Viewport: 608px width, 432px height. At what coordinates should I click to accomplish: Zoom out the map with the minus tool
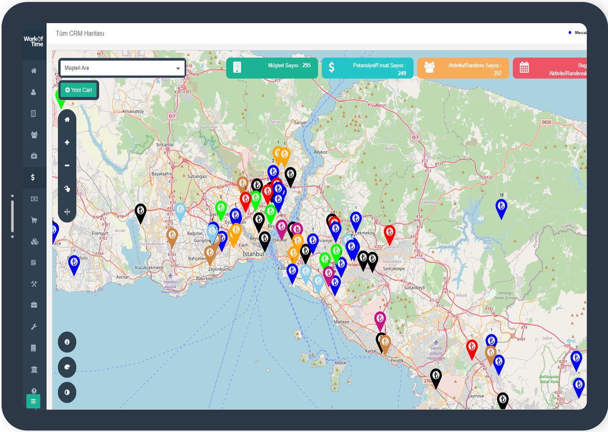pyautogui.click(x=67, y=165)
